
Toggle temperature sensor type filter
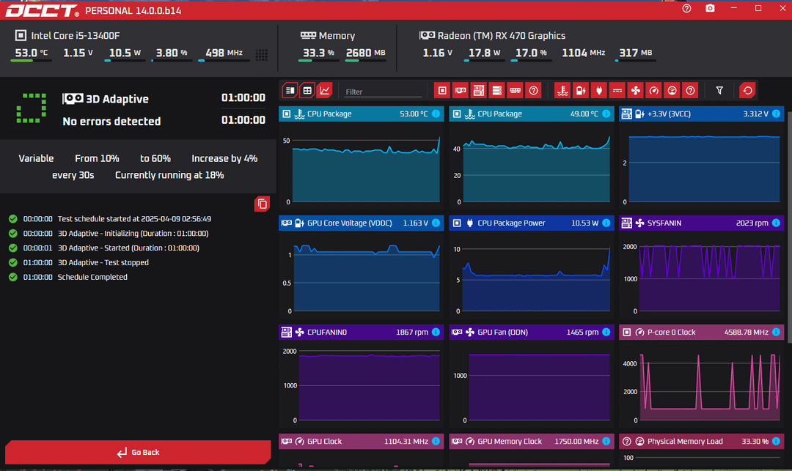click(562, 91)
